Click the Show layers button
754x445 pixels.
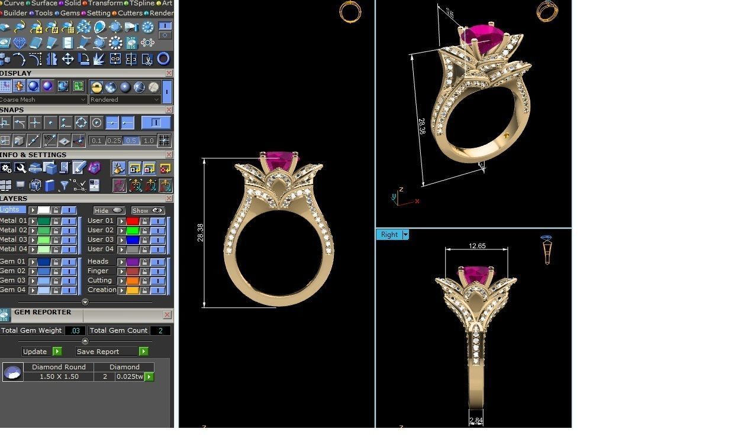(147, 210)
